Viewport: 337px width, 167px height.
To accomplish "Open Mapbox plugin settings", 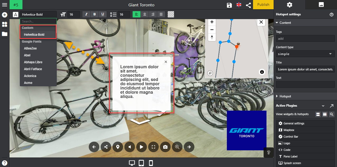I will 305,130.
